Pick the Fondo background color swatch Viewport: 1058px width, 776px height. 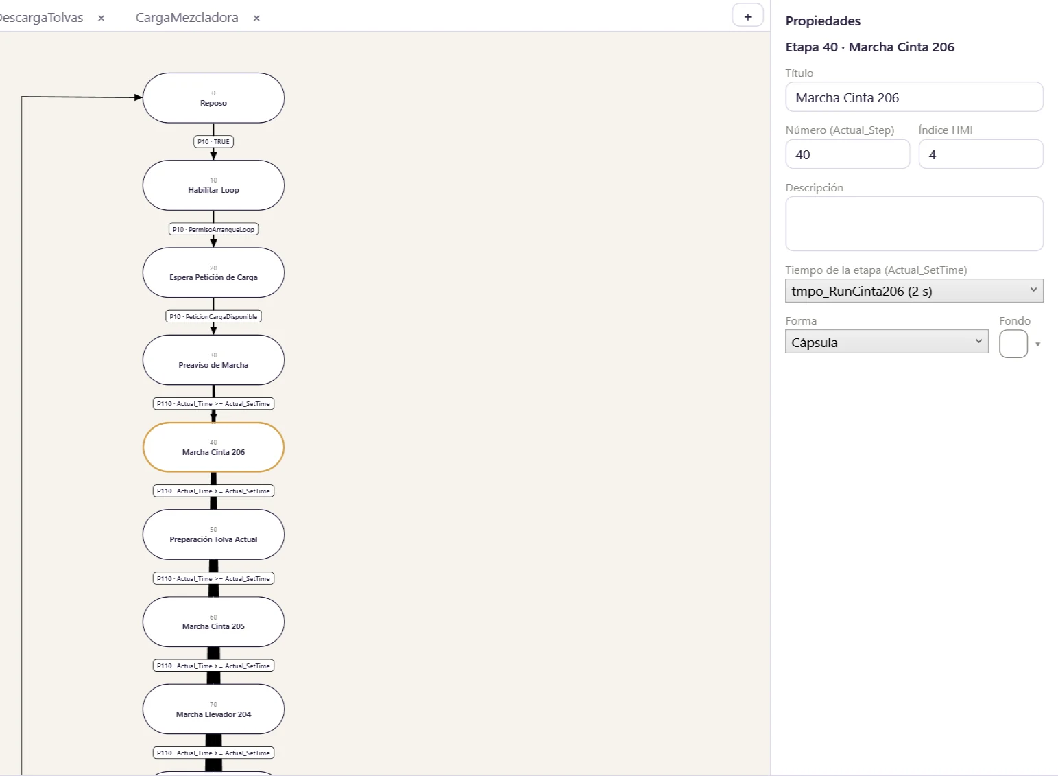[1013, 344]
